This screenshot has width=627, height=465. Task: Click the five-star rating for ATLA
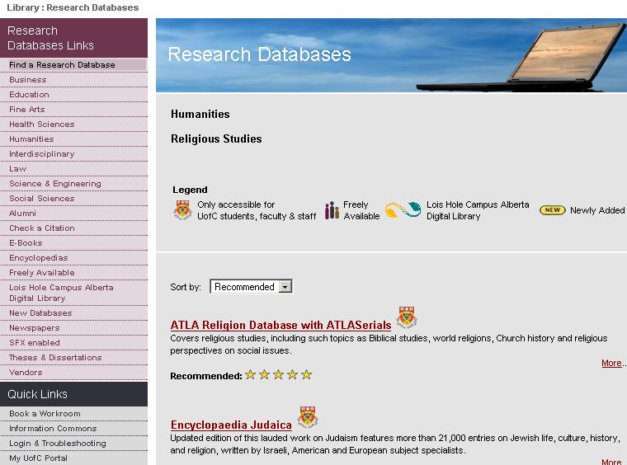point(278,374)
